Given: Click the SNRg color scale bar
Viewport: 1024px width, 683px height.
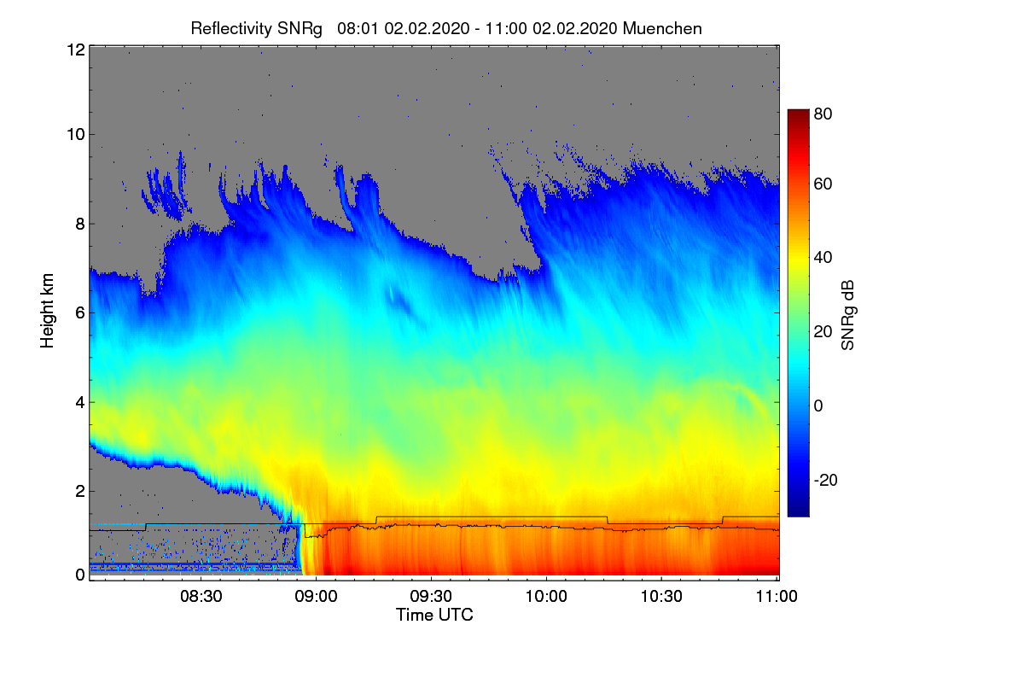Looking at the screenshot, I should coord(797,312).
